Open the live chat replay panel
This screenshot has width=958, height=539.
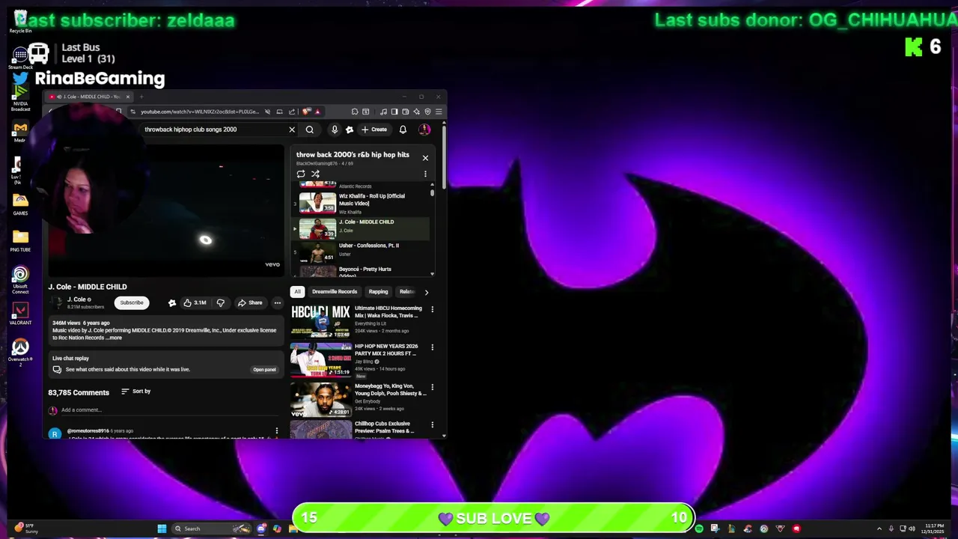point(264,369)
